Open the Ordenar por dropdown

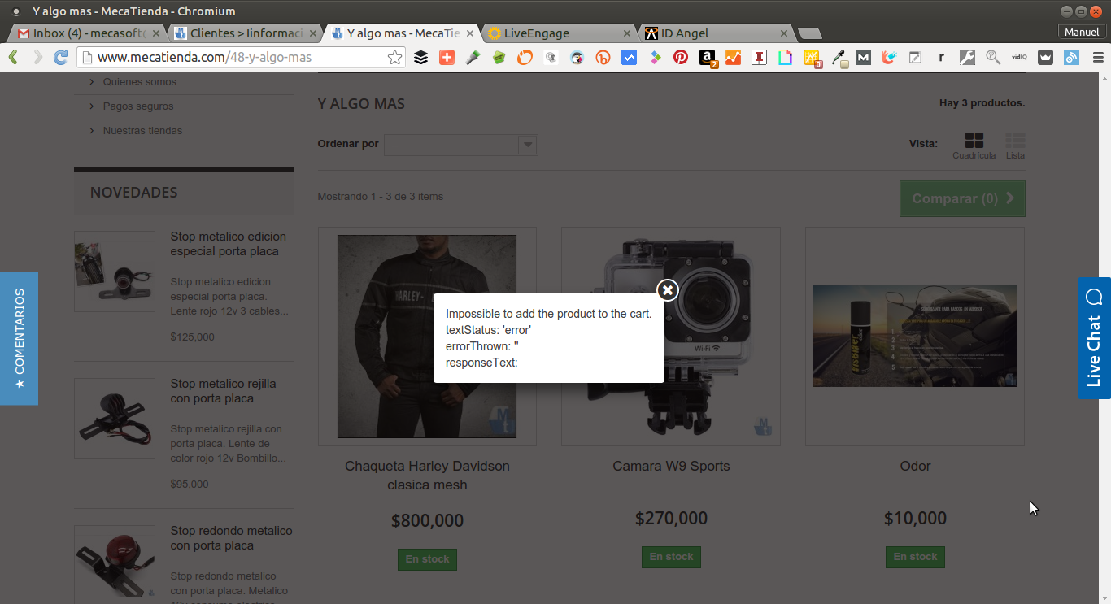click(461, 145)
